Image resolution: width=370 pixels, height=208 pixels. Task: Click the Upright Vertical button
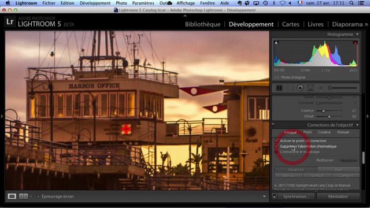tap(317, 176)
